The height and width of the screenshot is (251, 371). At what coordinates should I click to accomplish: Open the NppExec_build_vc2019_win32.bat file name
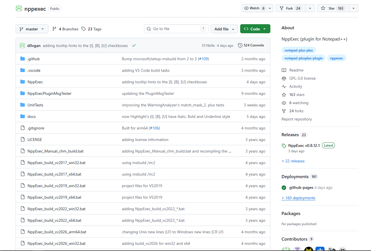57,186
